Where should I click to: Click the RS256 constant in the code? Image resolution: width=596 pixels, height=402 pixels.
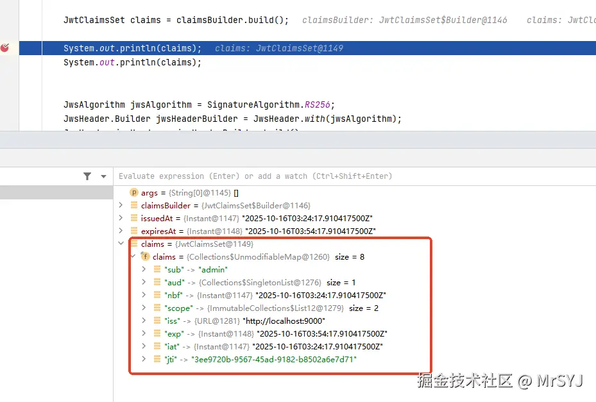[x=318, y=105]
